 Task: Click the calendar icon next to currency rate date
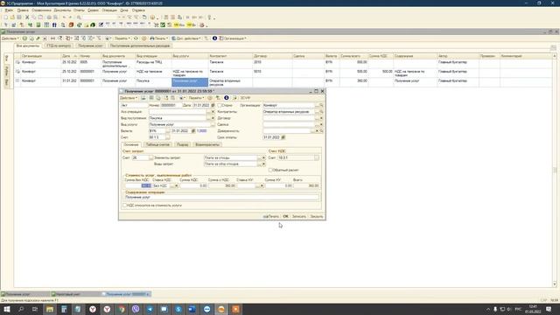point(193,131)
